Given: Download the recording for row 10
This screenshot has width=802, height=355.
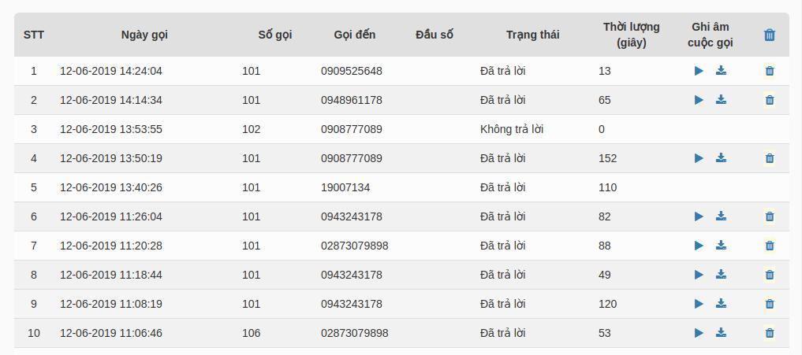Looking at the screenshot, I should [721, 332].
